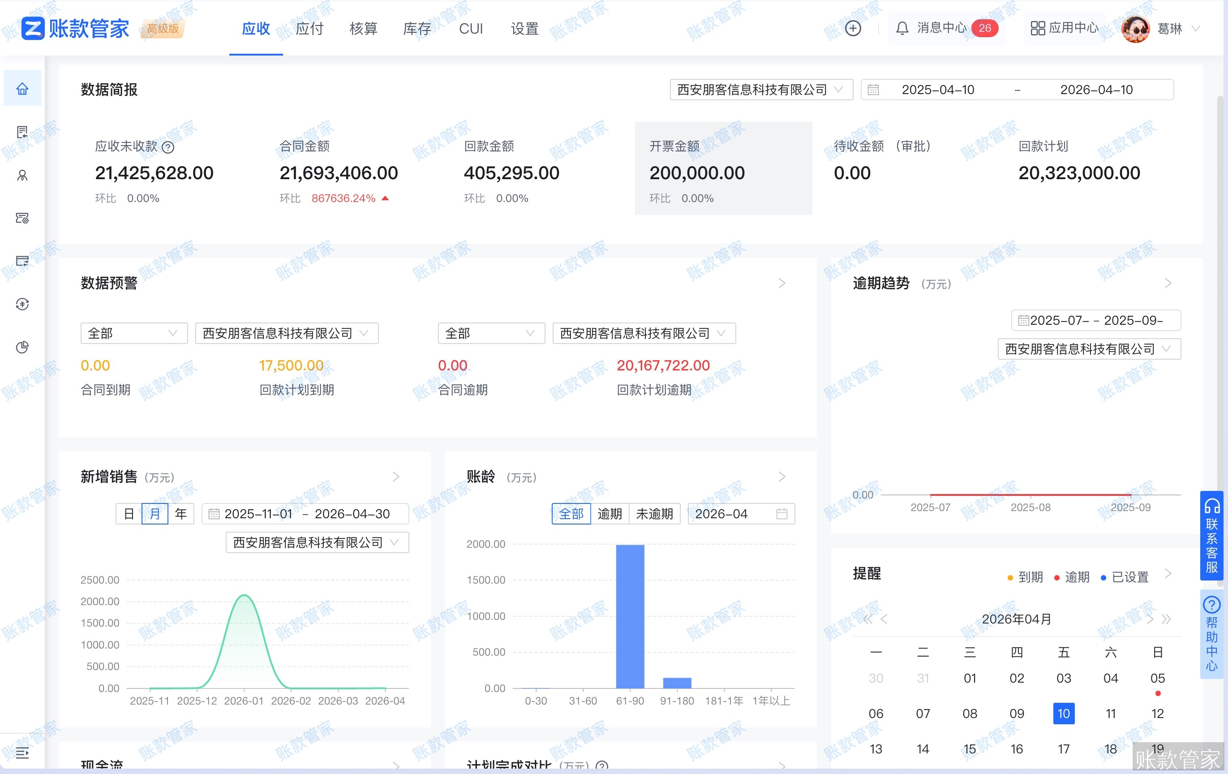Click the contact customer service headset icon
This screenshot has width=1228, height=774.
1212,506
